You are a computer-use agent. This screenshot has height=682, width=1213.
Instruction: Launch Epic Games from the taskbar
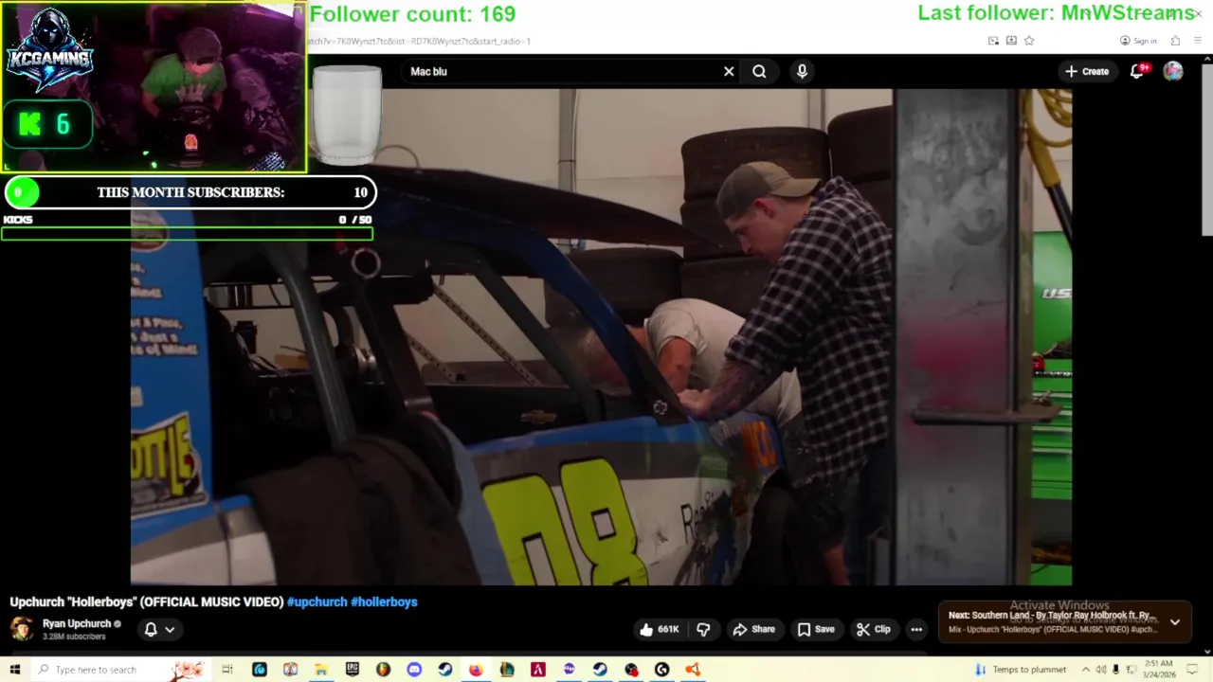coord(353,670)
